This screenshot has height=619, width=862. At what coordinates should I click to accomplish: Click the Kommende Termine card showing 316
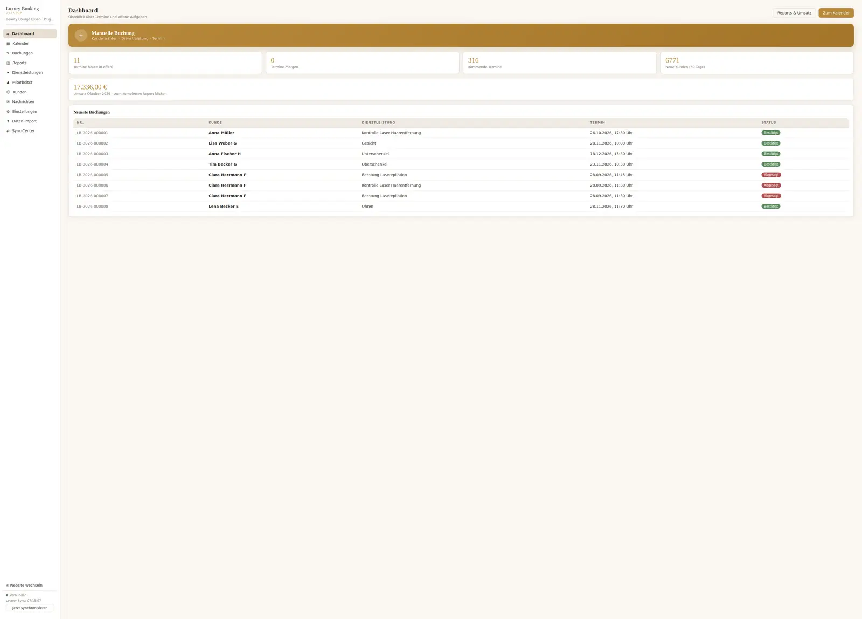click(560, 63)
